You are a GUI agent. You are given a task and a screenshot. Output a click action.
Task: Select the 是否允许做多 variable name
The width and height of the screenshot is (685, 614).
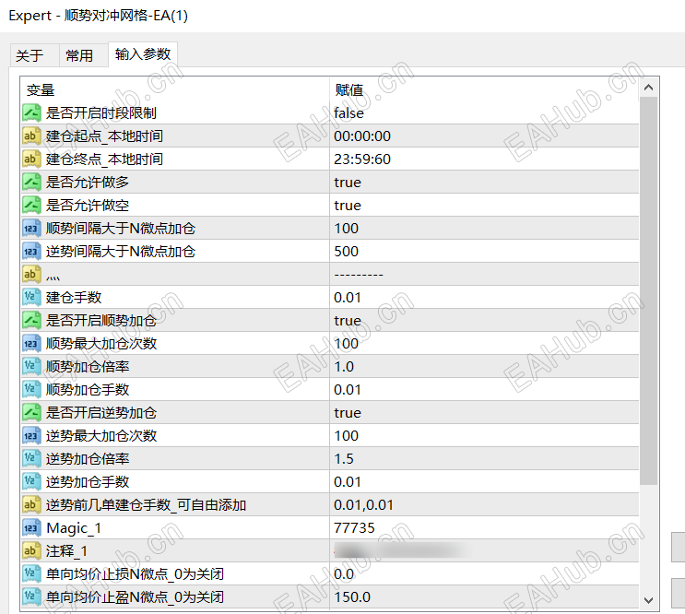[88, 183]
